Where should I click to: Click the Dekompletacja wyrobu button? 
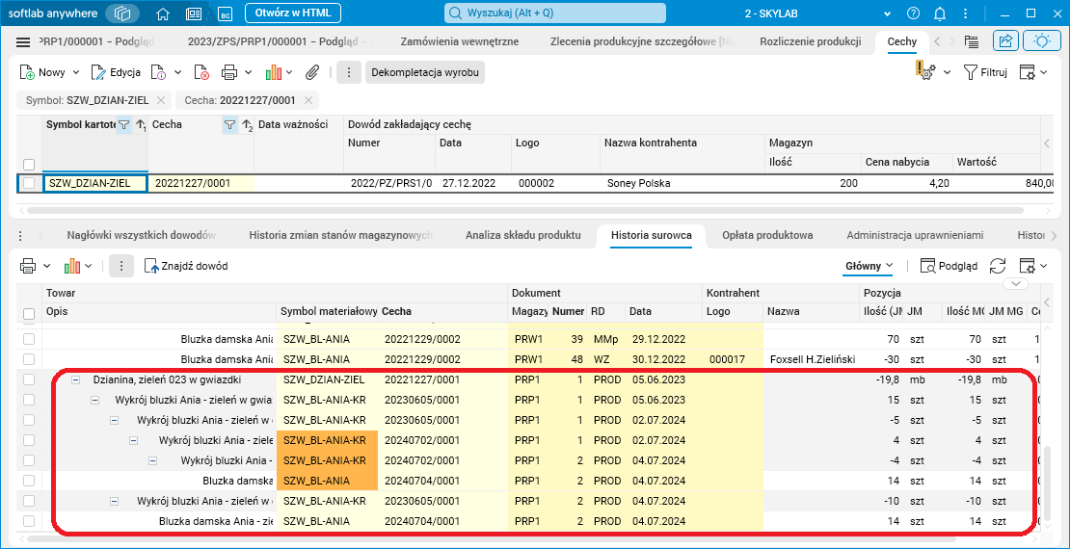click(424, 72)
